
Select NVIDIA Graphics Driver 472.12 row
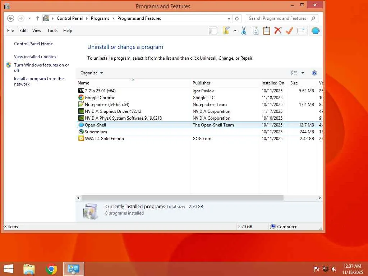tap(199, 111)
